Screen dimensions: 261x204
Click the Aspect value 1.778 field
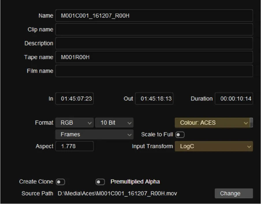coord(74,146)
